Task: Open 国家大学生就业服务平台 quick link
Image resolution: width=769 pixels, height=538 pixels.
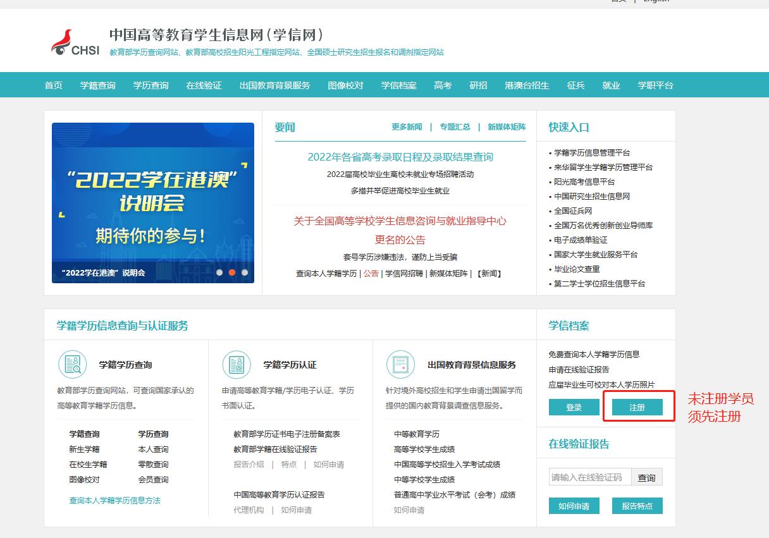Action: pyautogui.click(x=596, y=255)
